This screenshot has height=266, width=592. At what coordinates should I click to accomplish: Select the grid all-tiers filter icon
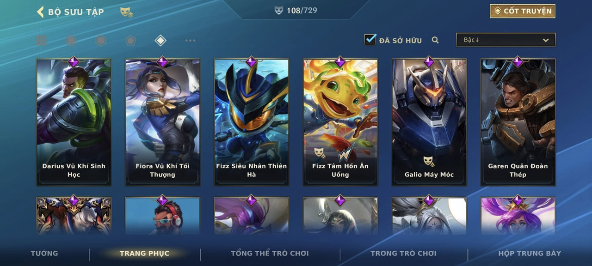pos(41,41)
